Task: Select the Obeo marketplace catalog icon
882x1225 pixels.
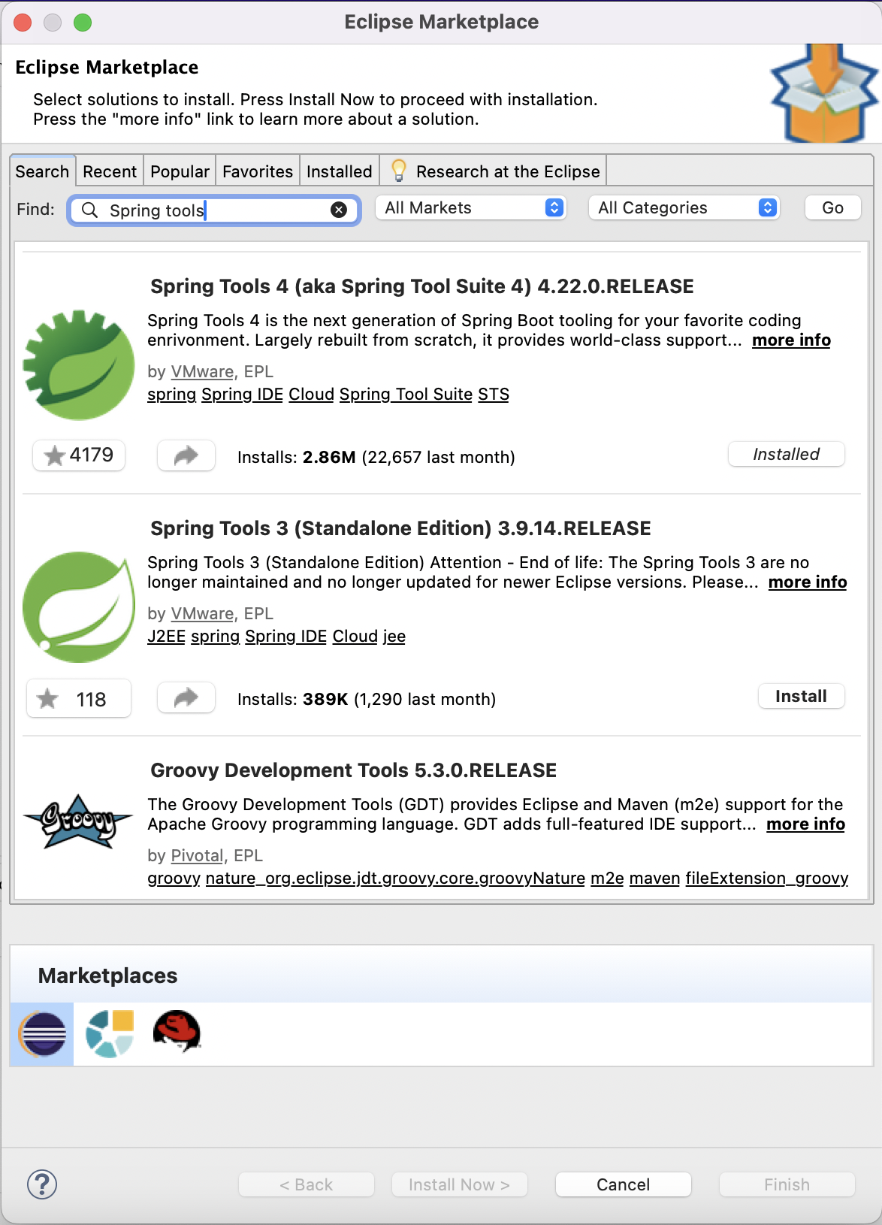Action: coord(110,1034)
